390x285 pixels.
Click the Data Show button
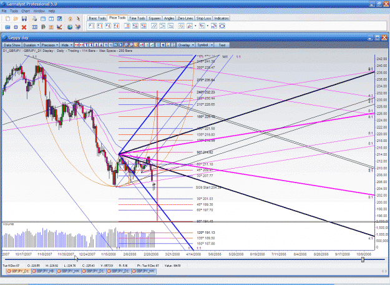12,45
